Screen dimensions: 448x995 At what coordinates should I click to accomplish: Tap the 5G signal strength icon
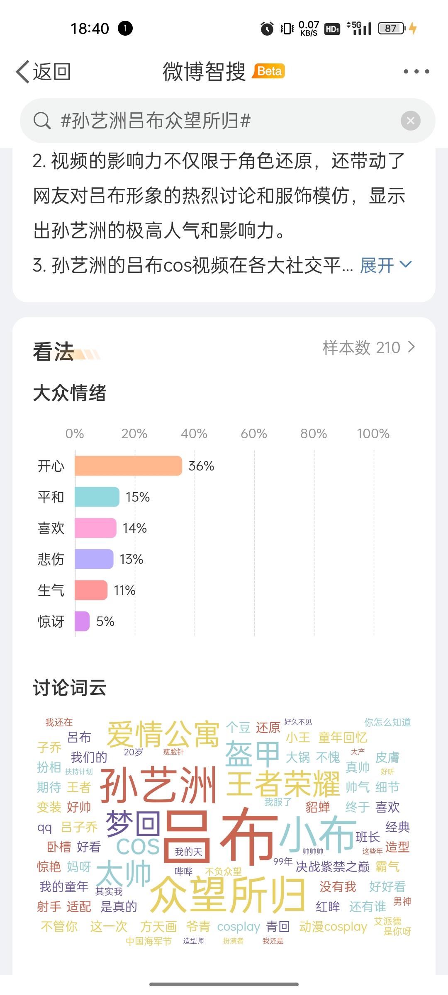coord(359,28)
